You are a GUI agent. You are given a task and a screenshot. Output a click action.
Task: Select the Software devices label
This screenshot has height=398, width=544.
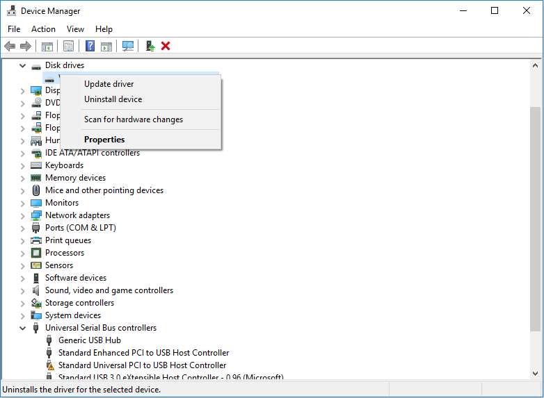point(76,278)
